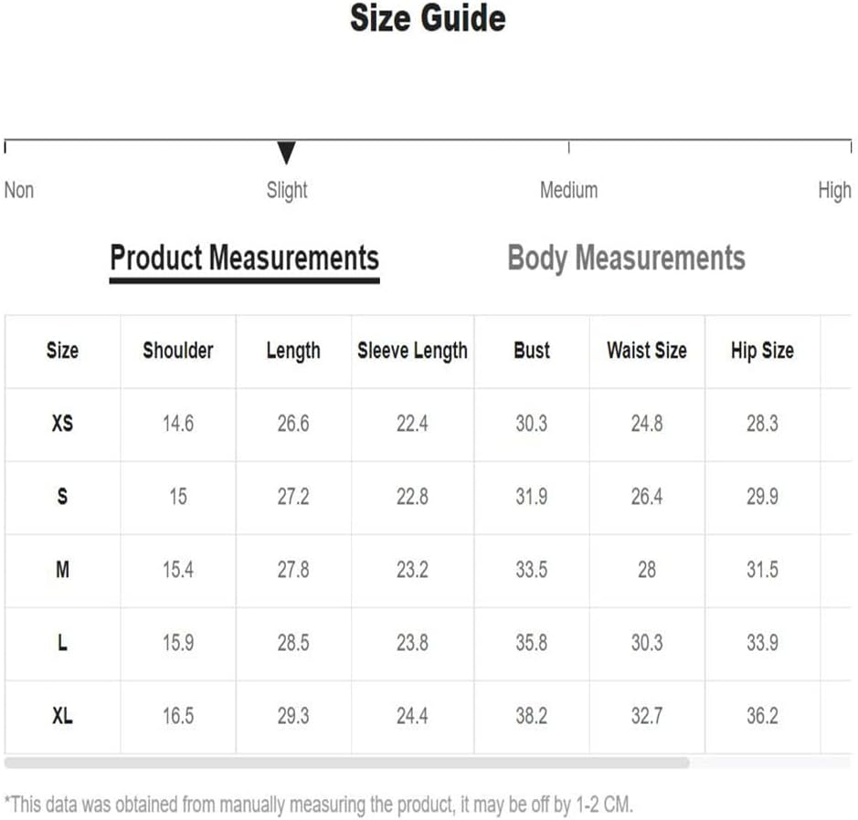Select the XS size row label
858x820 pixels.
pos(62,423)
